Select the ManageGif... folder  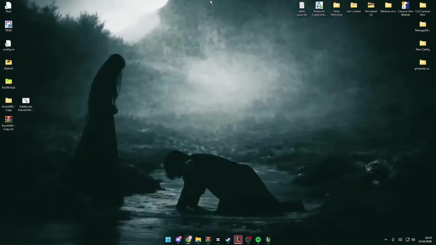click(x=423, y=27)
